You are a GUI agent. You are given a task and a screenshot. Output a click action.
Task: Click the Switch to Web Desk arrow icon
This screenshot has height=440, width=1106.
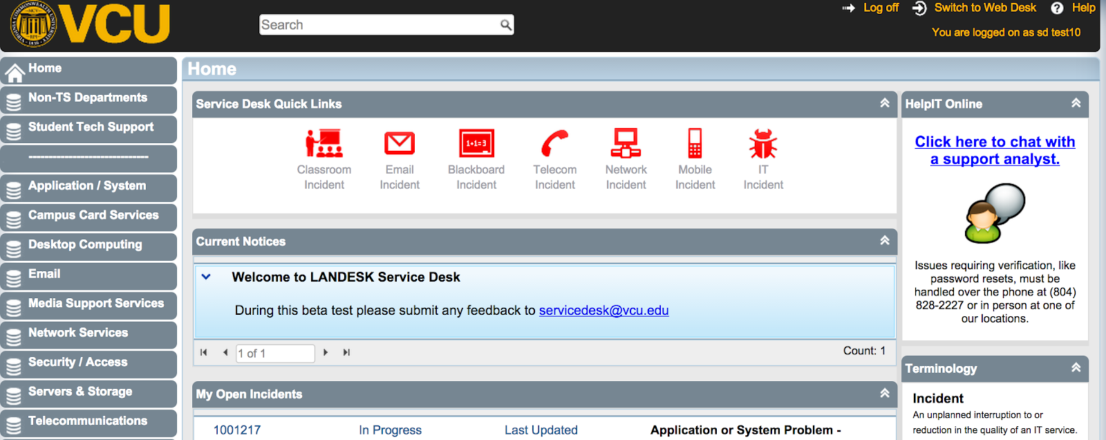pos(919,8)
